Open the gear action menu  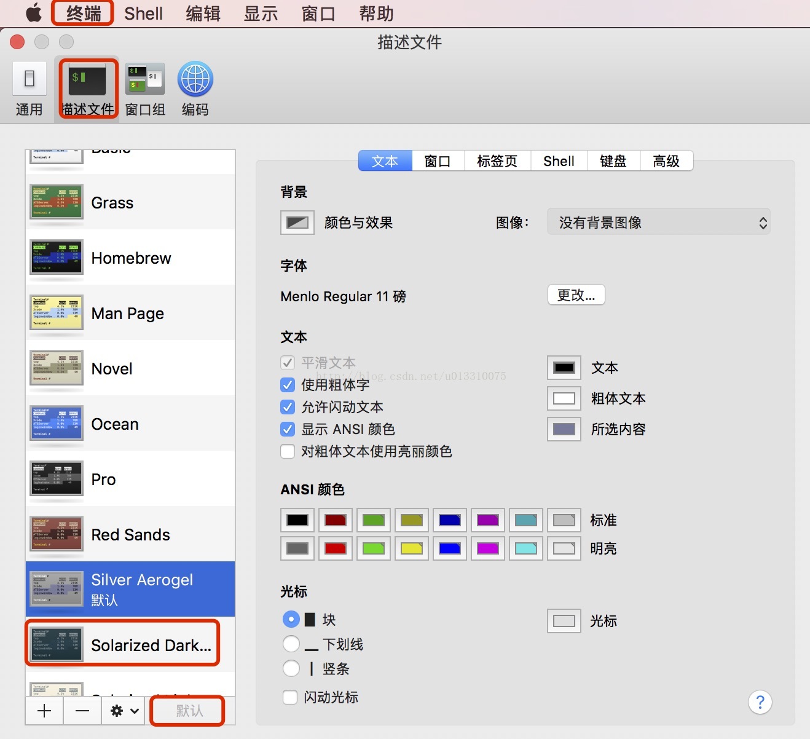click(x=124, y=711)
